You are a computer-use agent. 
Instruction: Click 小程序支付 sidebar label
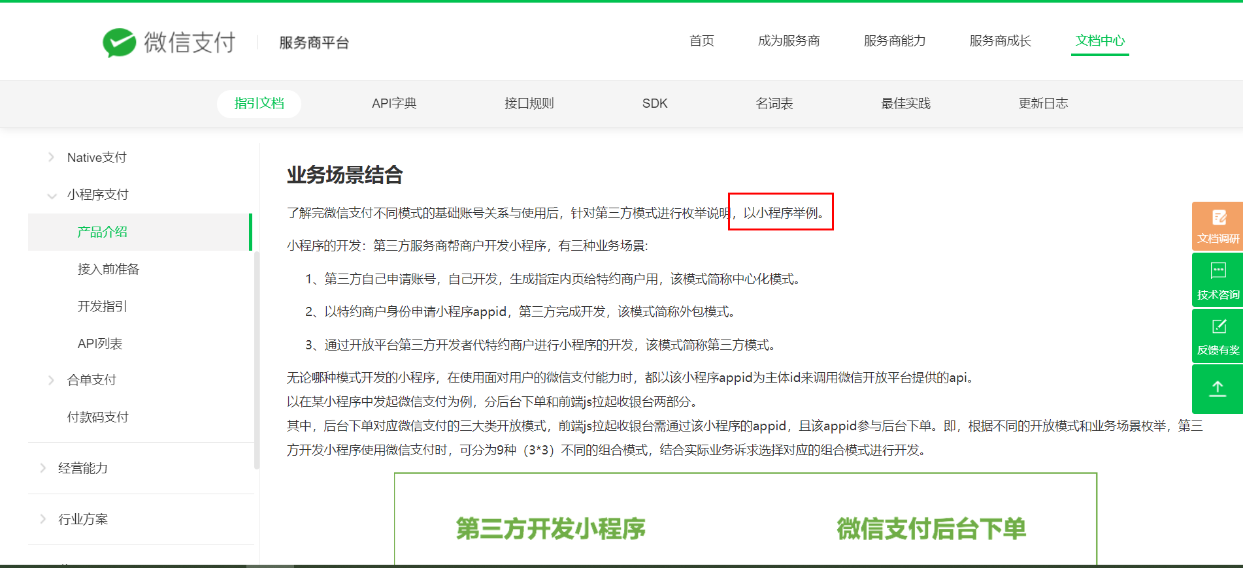pos(98,195)
